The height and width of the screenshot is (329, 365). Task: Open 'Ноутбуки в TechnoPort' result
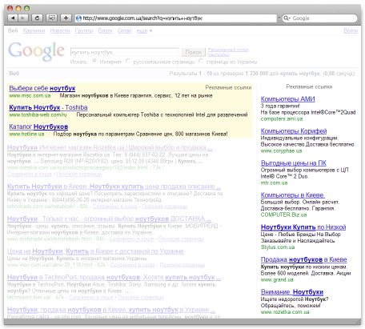click(x=114, y=277)
